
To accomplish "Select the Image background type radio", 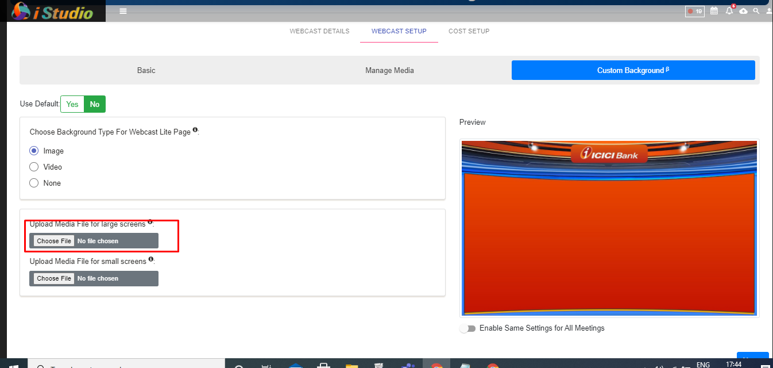I will tap(34, 151).
